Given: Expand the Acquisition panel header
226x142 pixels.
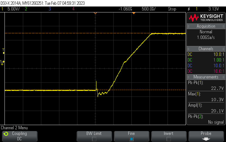Looking at the screenshot, I should tap(206, 26).
